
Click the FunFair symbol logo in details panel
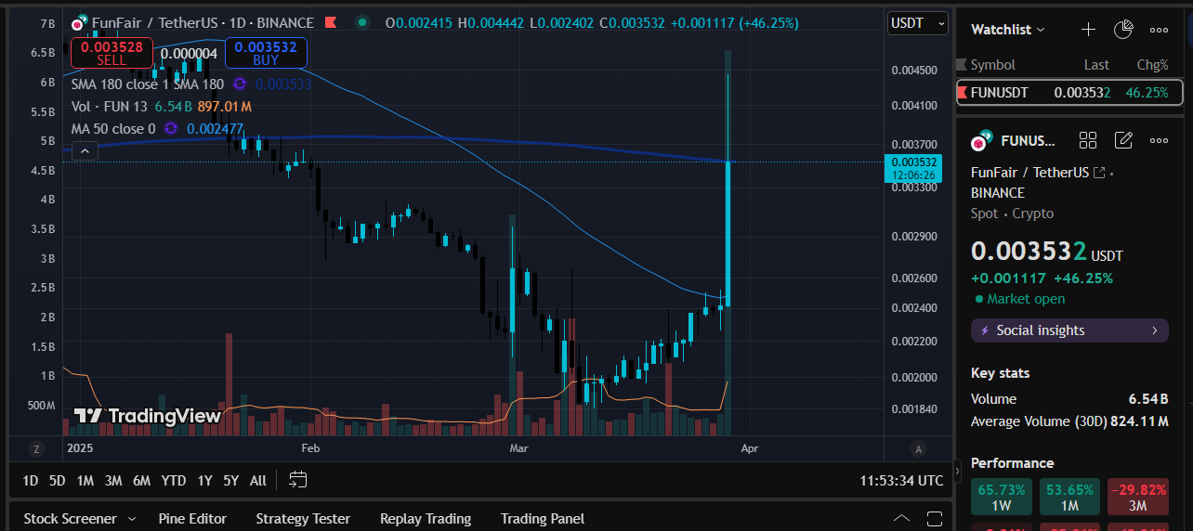click(980, 141)
